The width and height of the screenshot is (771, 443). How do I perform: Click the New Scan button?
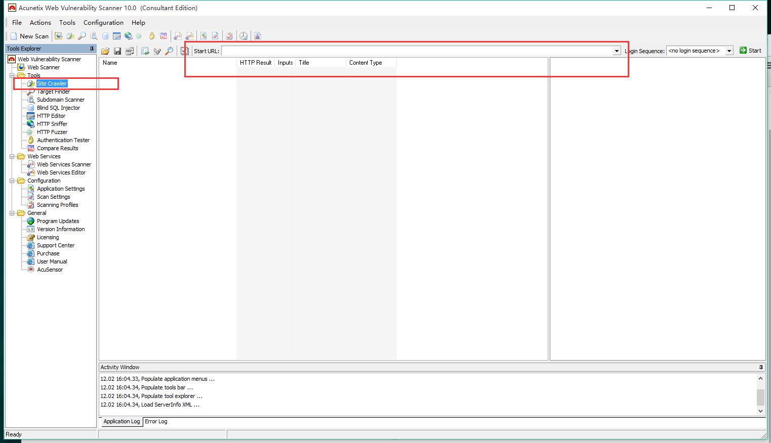[x=29, y=36]
